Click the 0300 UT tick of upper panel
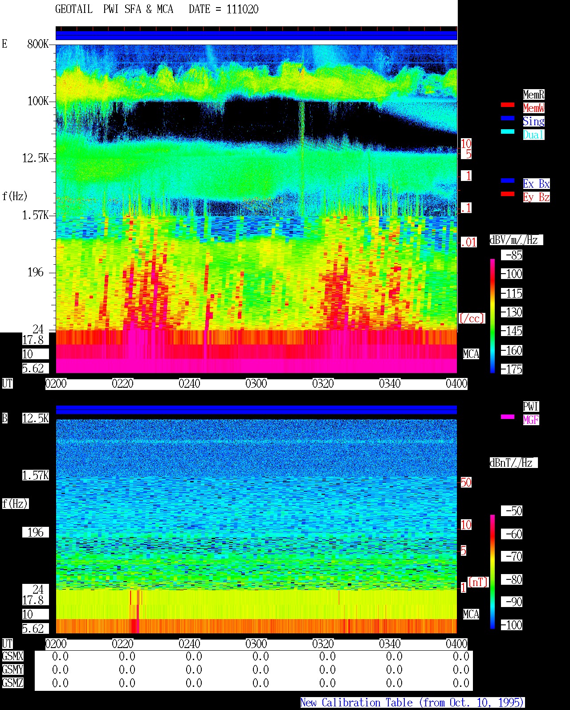 point(256,384)
